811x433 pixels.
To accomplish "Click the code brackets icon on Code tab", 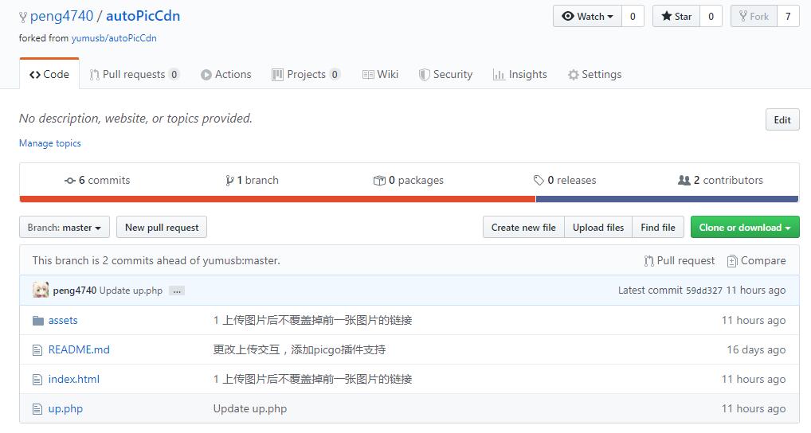I will click(34, 75).
